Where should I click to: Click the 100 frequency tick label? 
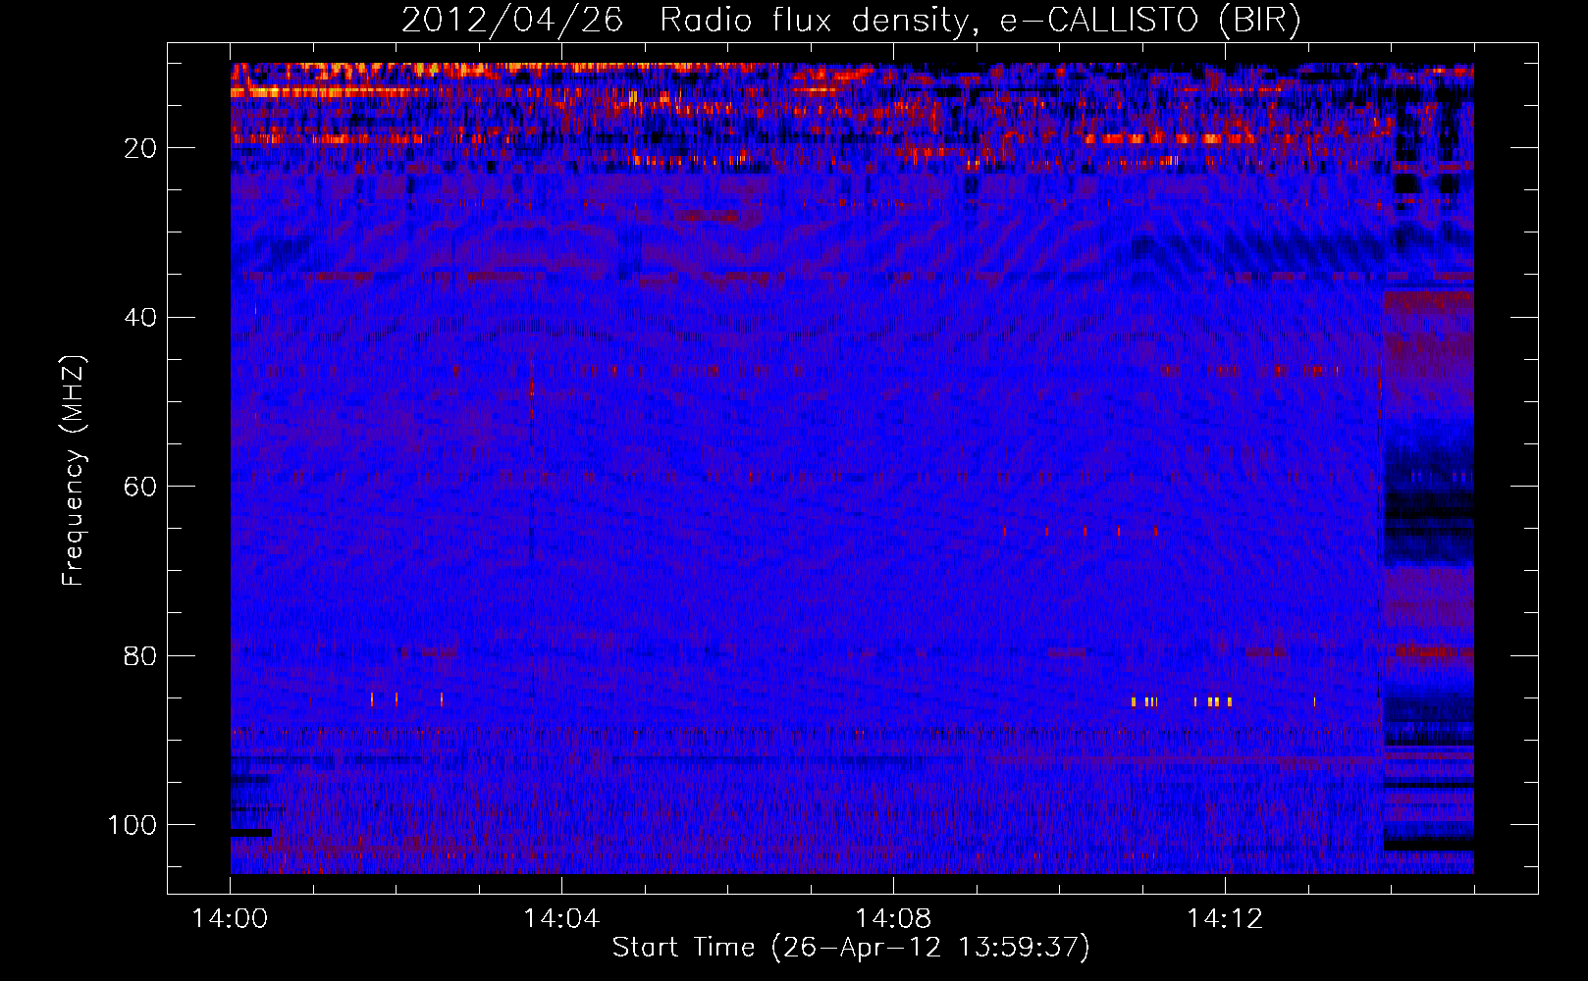[x=132, y=825]
